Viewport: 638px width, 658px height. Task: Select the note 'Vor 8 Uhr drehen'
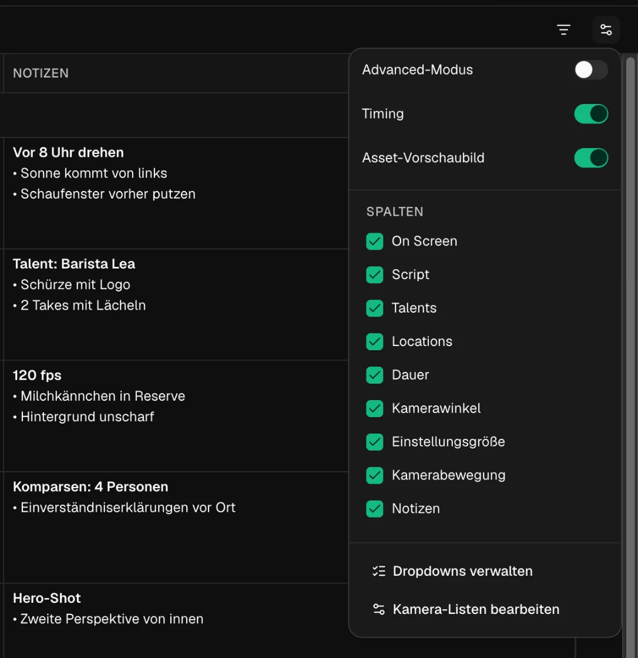[x=68, y=152]
